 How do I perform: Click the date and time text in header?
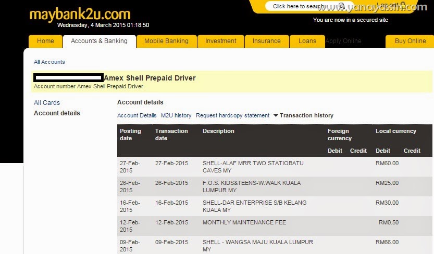pyautogui.click(x=103, y=25)
